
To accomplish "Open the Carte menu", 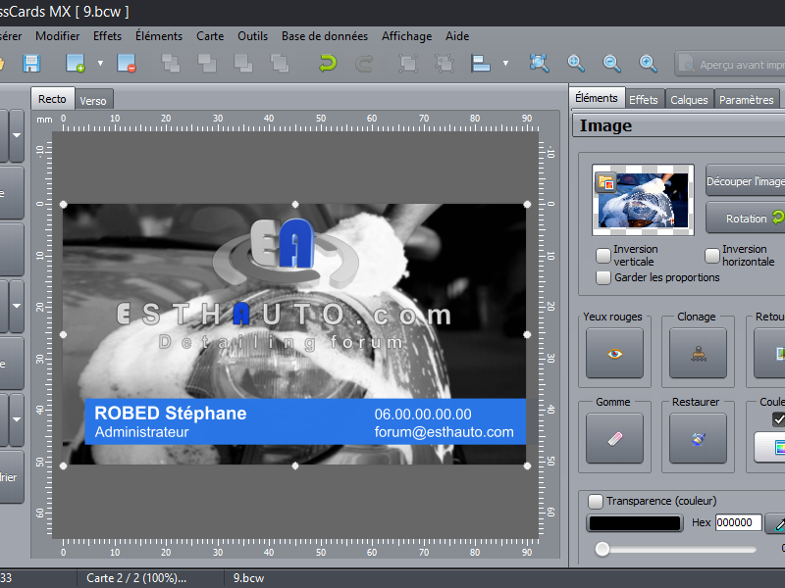I will [210, 36].
